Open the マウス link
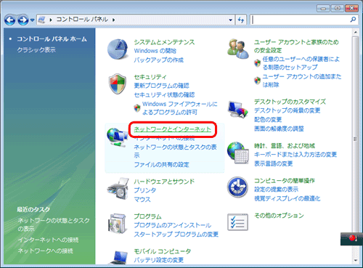Viewport: 363px width, 268px height. 142,200
